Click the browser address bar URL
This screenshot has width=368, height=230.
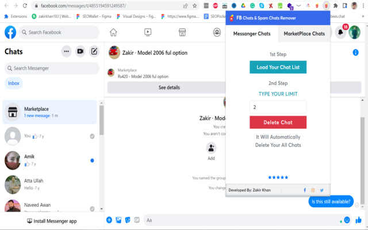(x=83, y=6)
